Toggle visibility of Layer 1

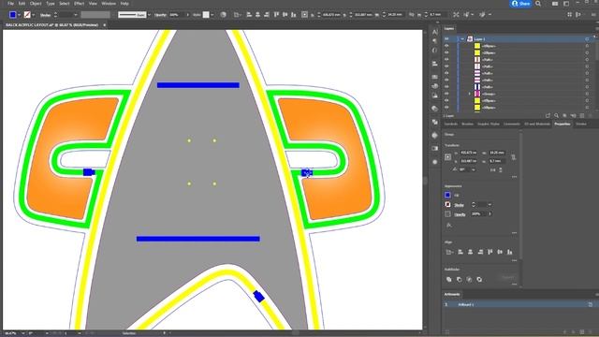446,39
